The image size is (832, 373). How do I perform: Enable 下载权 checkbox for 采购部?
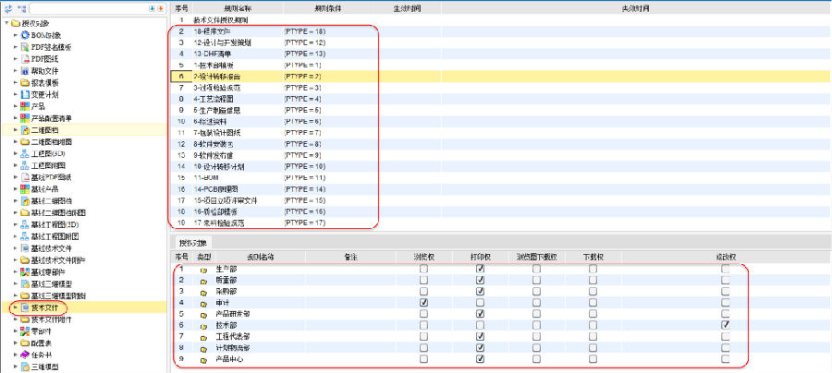click(x=593, y=292)
